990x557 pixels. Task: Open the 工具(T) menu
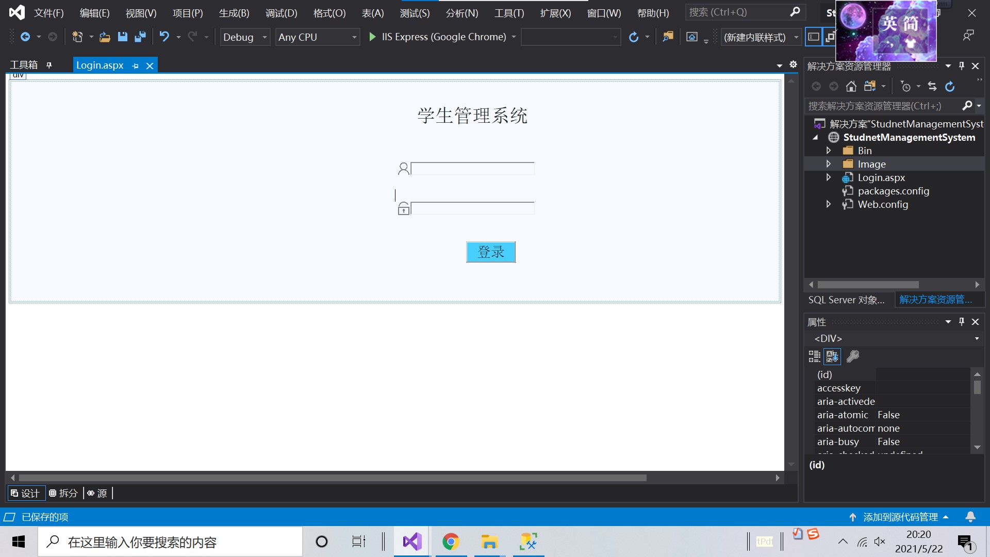[509, 13]
